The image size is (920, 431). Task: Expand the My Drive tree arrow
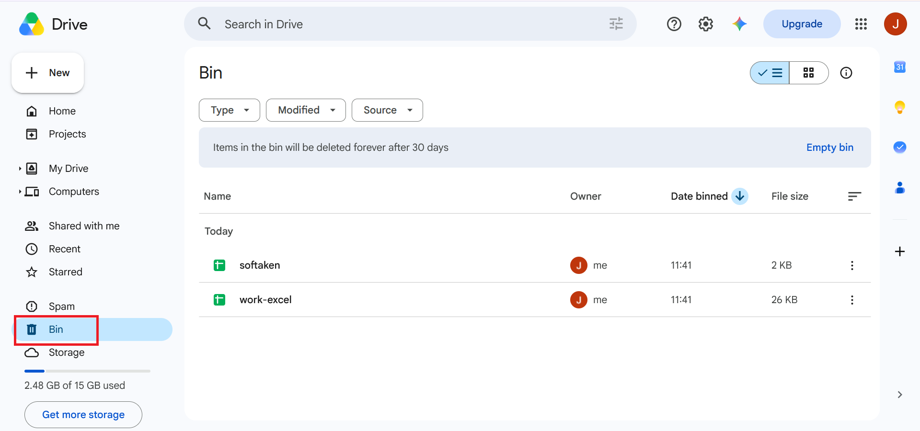click(20, 169)
